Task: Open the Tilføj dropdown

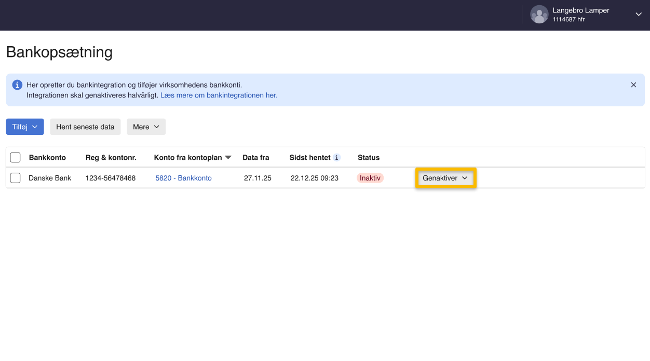Action: coord(24,127)
